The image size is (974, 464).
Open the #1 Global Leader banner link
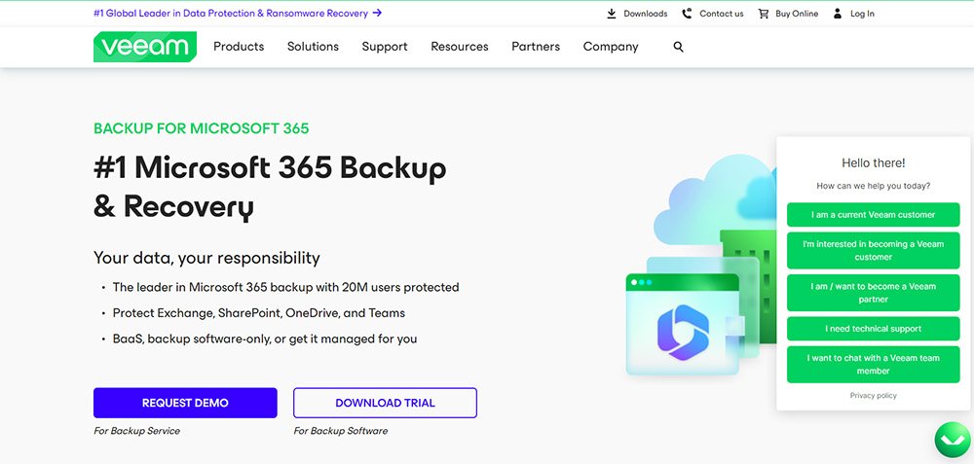point(238,13)
